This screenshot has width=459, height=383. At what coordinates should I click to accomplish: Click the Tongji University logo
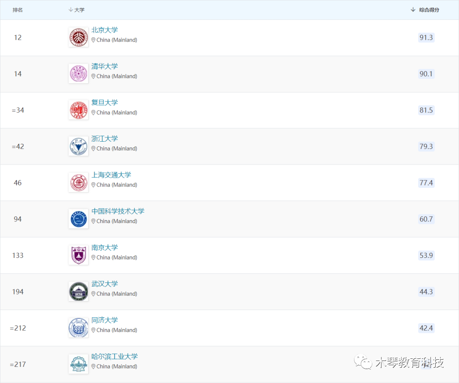coord(79,328)
